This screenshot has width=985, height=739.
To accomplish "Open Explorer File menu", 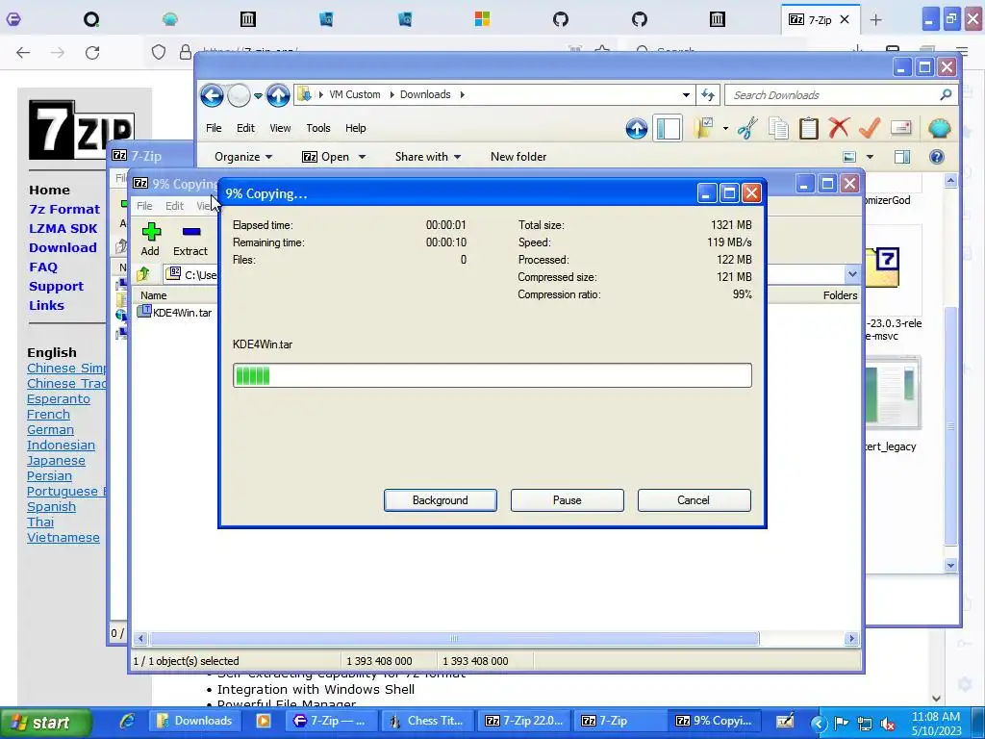I will click(214, 128).
